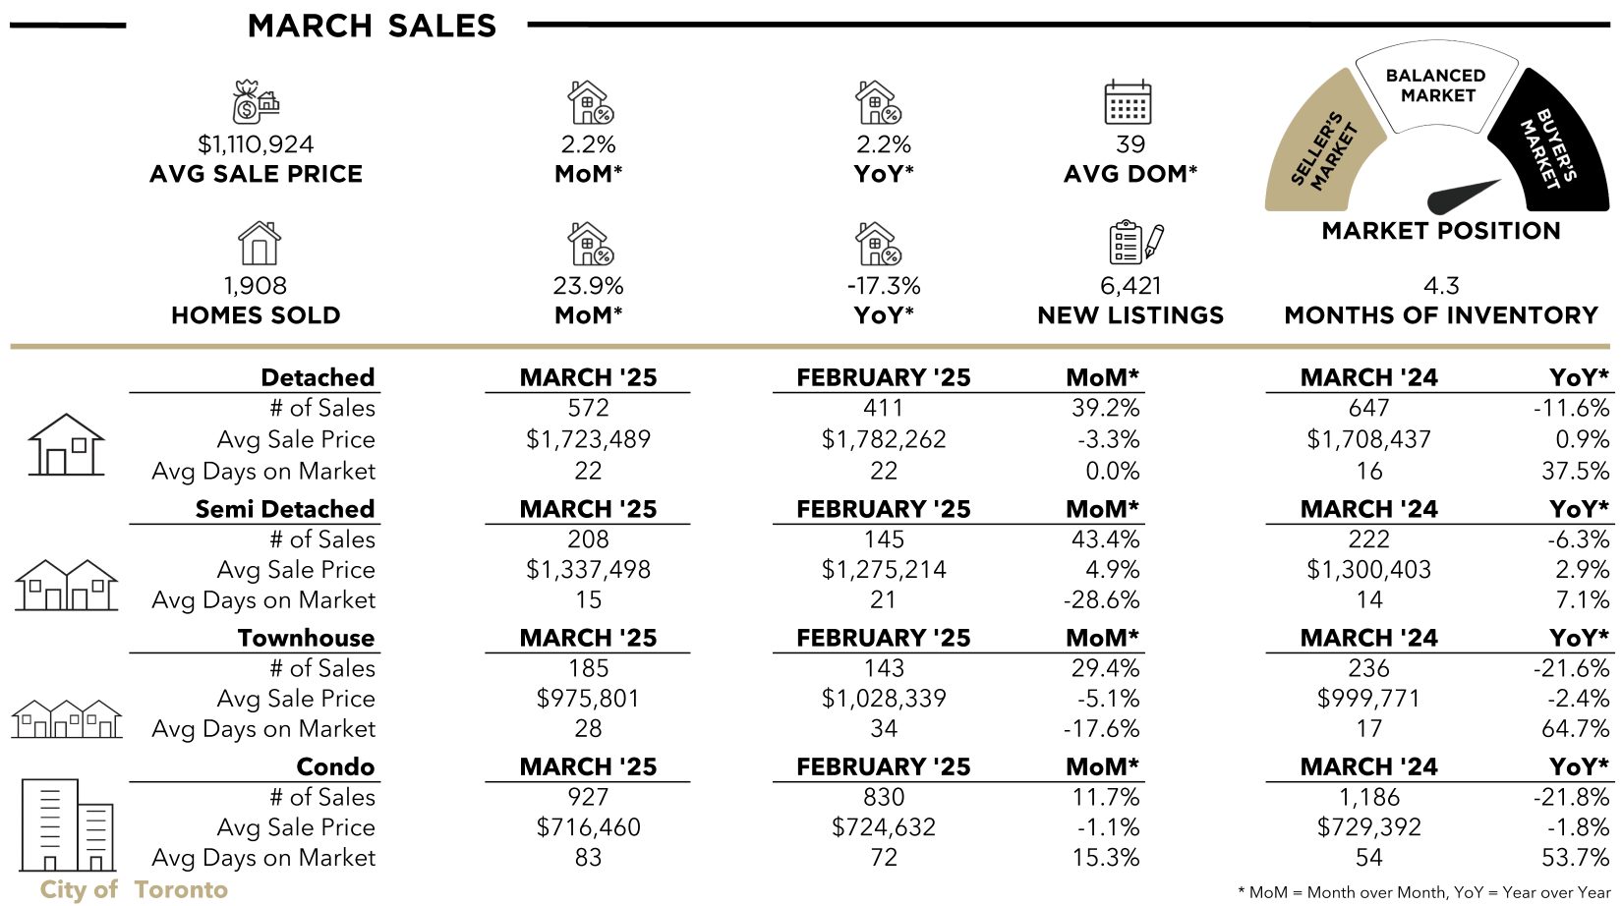Click the City of Toronto label
Screen dimensions: 1622x906
pos(134,889)
